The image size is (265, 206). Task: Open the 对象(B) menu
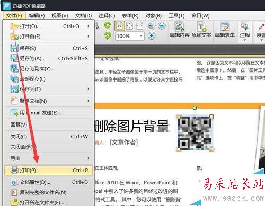(x=153, y=16)
